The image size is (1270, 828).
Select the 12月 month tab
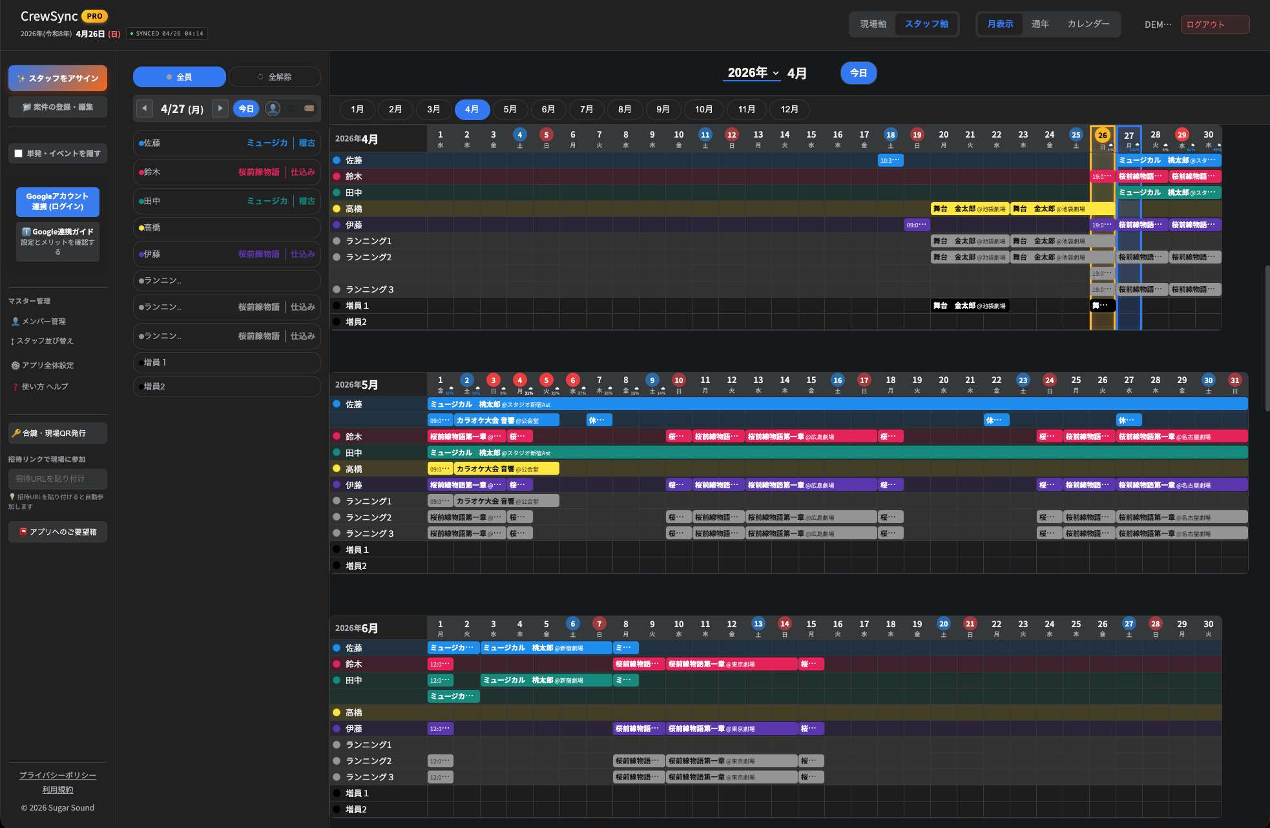tap(789, 109)
